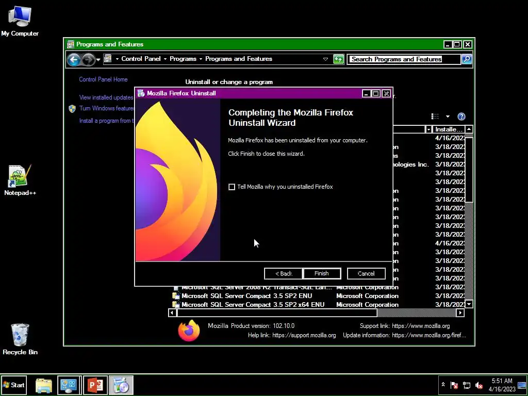Open the view options dropdown arrow
The width and height of the screenshot is (528, 396).
point(448,117)
